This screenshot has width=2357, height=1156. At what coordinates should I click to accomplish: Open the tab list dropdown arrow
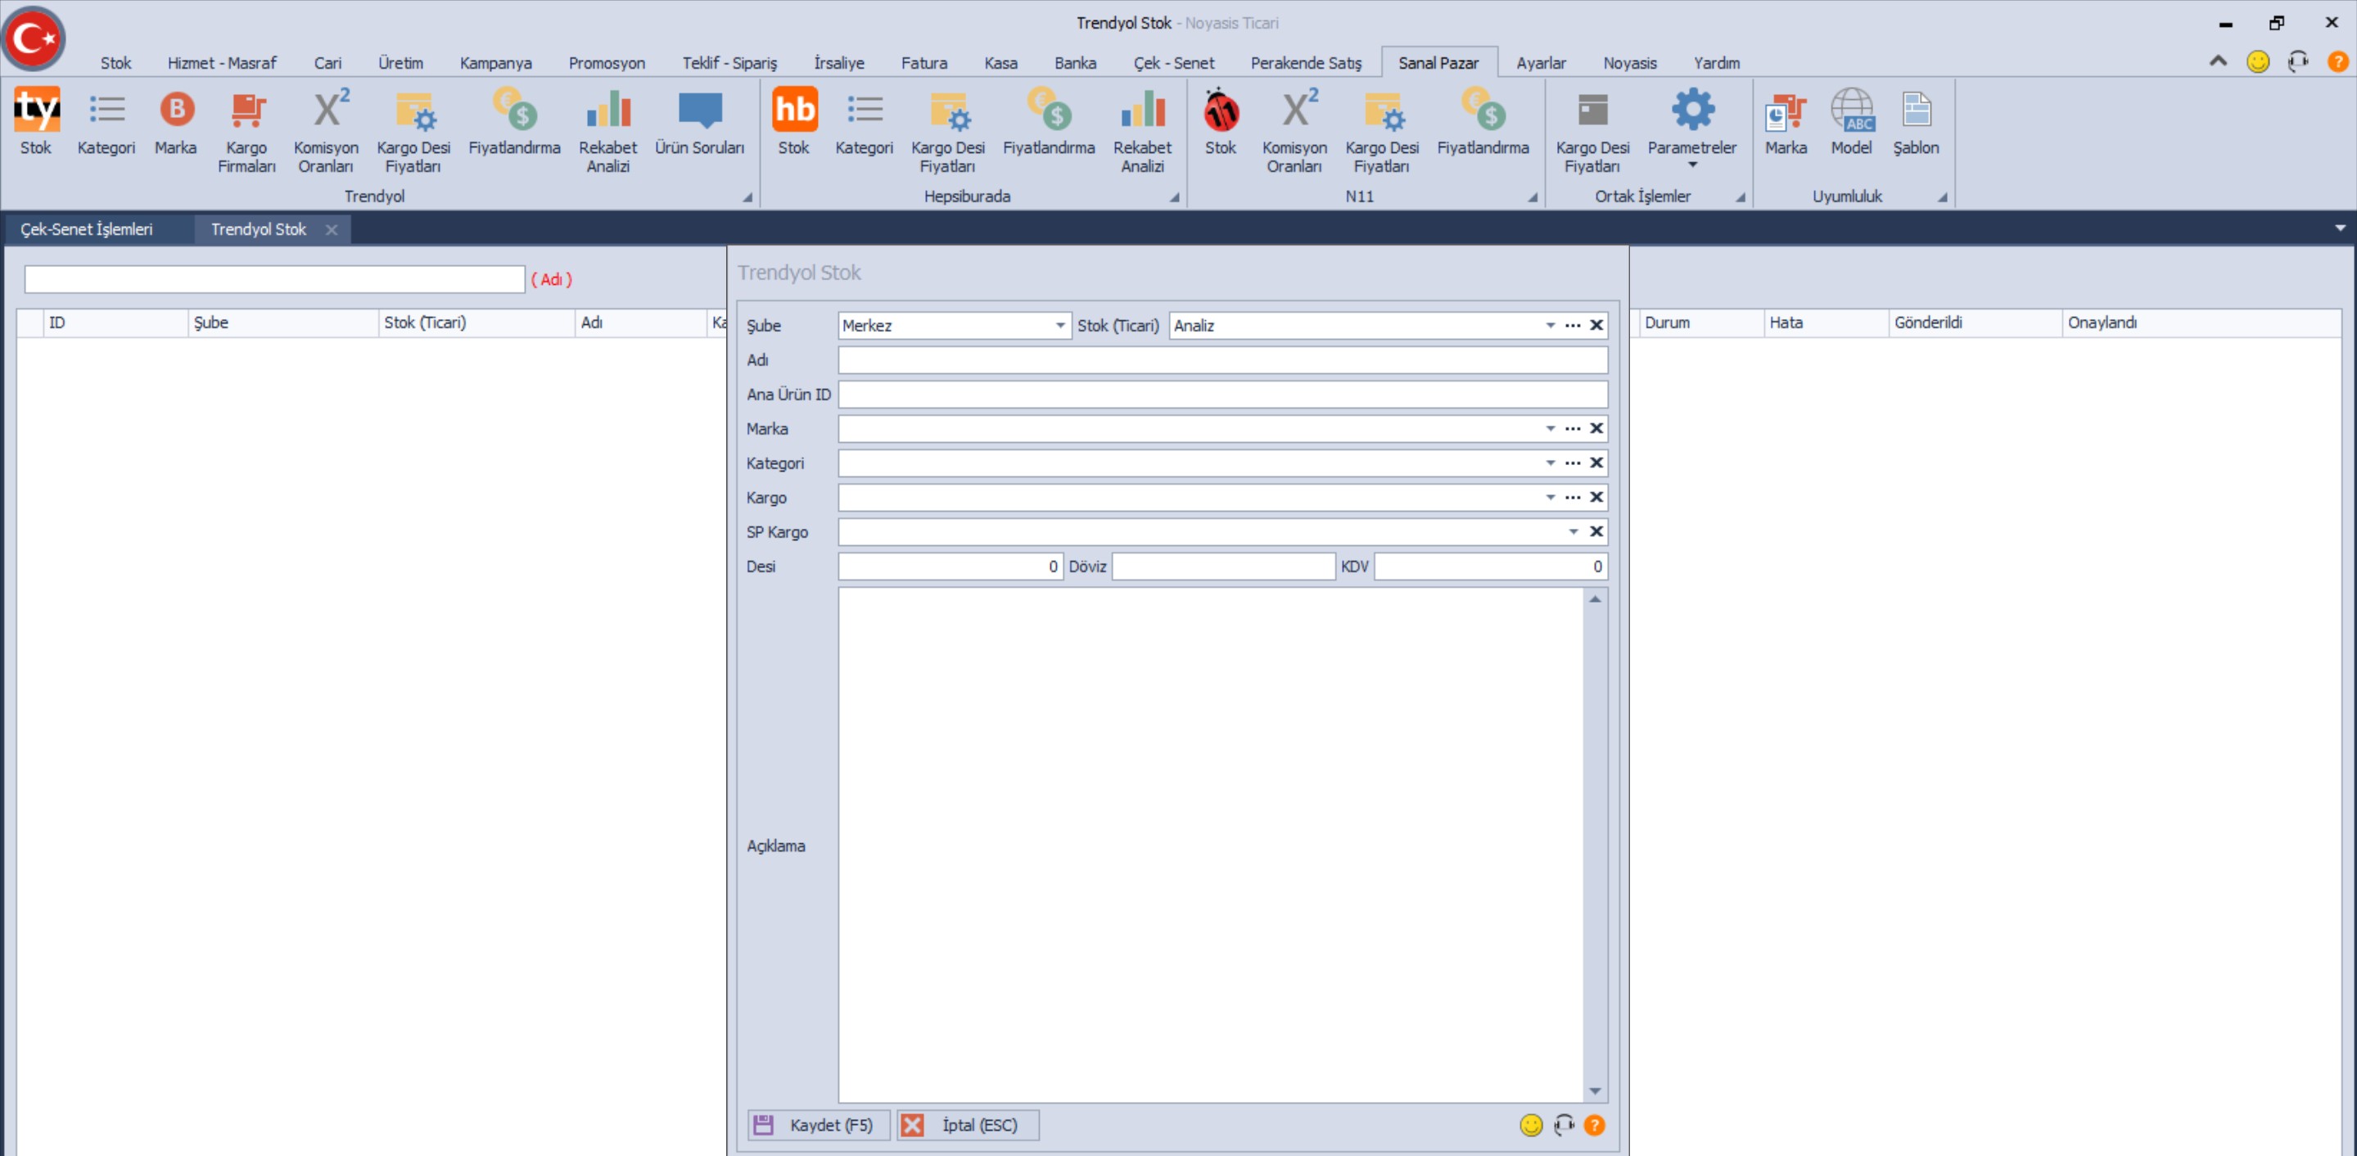(2340, 228)
